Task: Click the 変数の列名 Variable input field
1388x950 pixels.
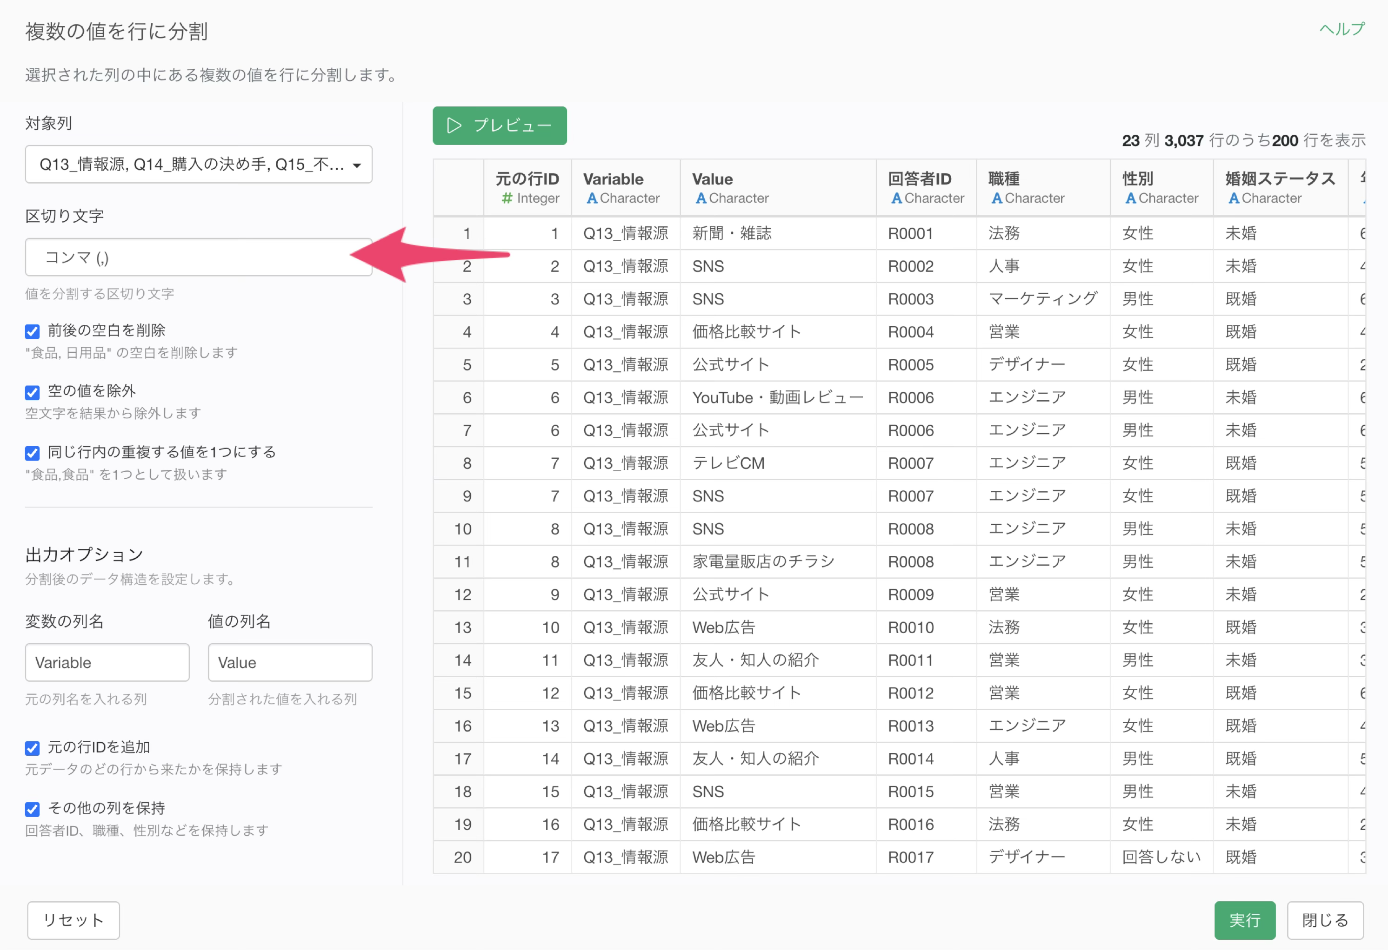Action: click(x=107, y=662)
